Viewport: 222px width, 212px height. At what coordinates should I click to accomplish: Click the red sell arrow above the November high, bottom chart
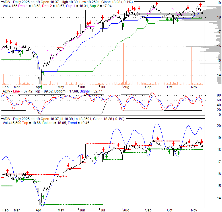point(202,141)
